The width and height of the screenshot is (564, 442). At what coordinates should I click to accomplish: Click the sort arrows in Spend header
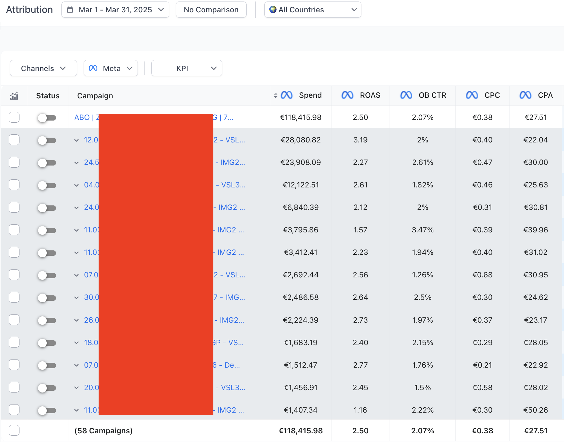[x=275, y=96]
